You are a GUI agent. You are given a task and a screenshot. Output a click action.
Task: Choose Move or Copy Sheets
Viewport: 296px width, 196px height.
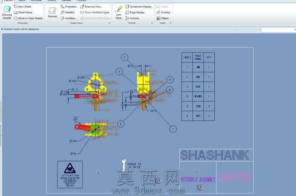click(28, 18)
